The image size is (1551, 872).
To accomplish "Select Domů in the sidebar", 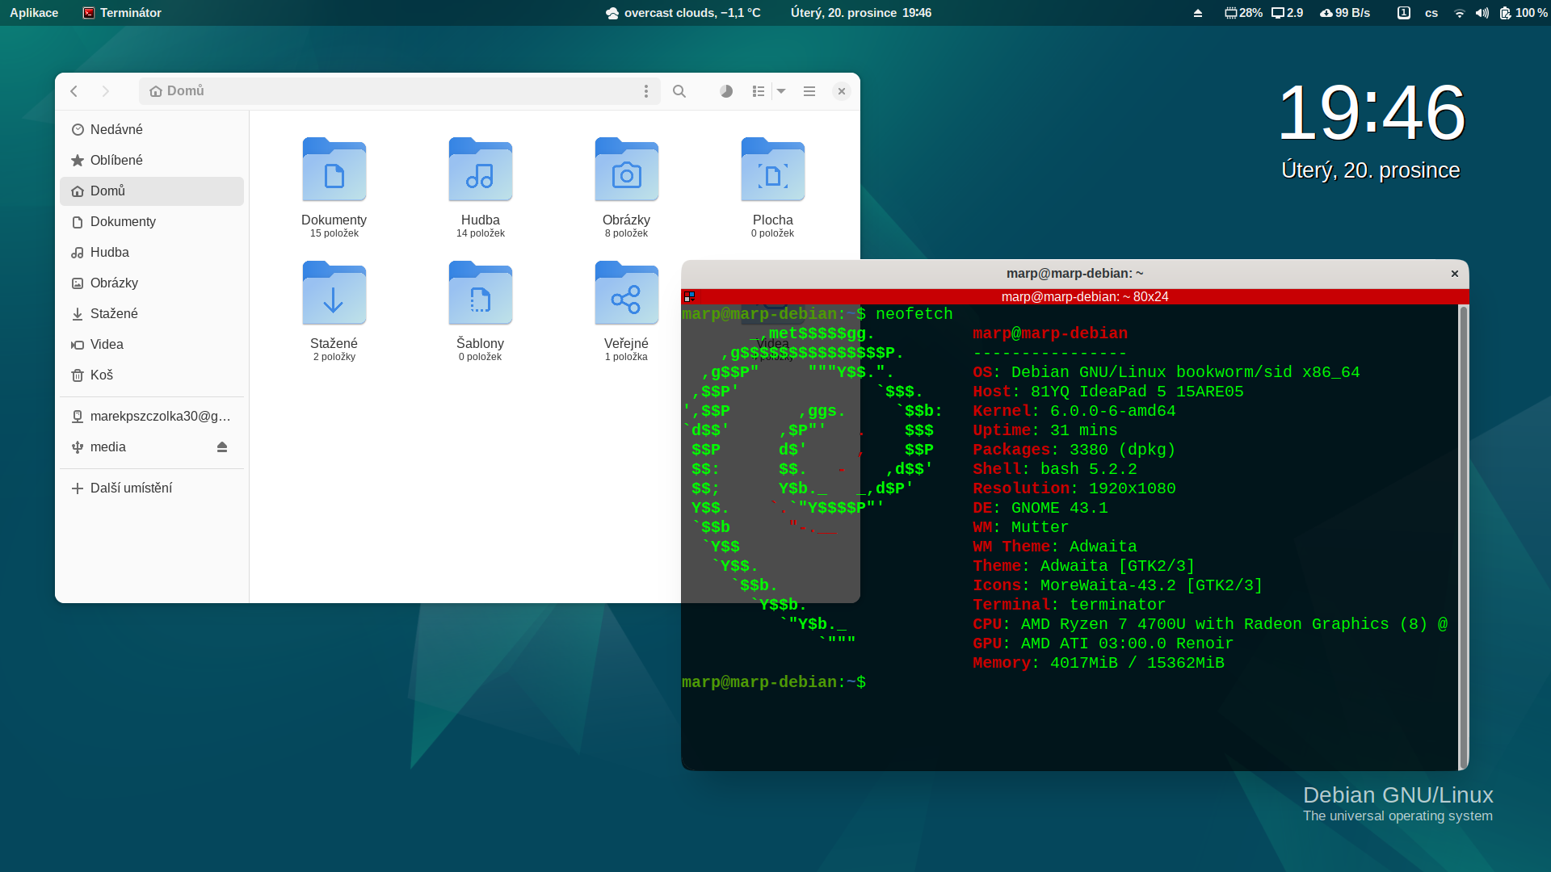I will (x=152, y=191).
